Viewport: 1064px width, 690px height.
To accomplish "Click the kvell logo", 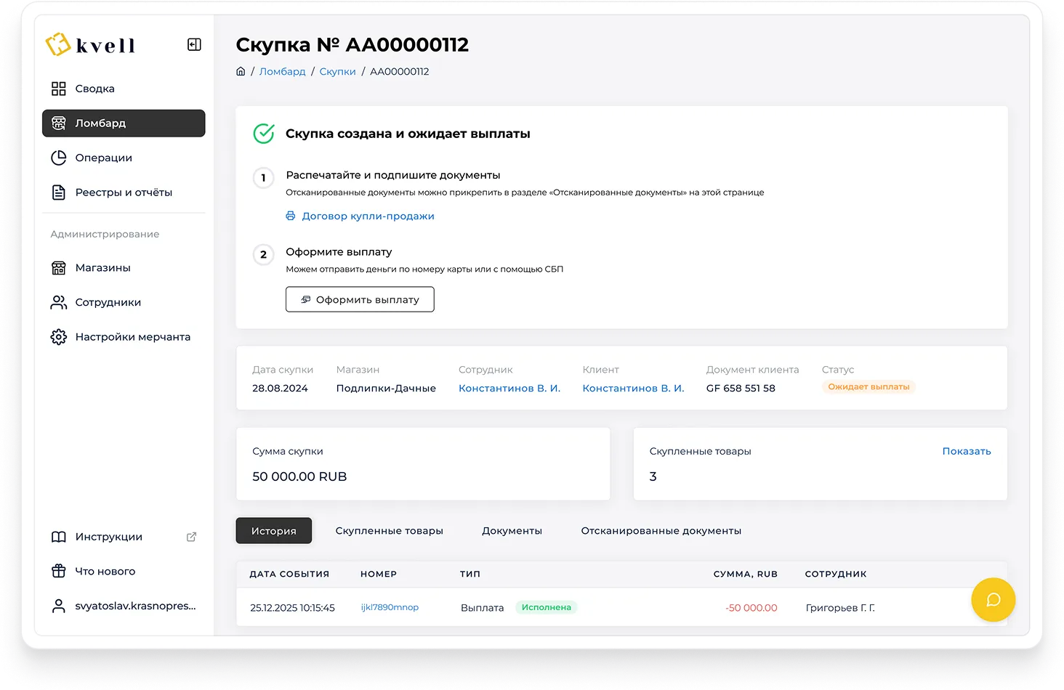I will coord(91,45).
